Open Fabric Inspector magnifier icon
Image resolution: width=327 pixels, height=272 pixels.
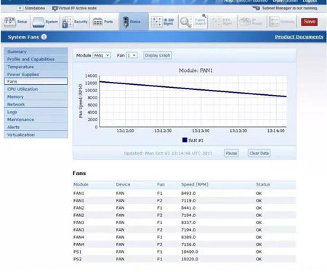[186, 22]
